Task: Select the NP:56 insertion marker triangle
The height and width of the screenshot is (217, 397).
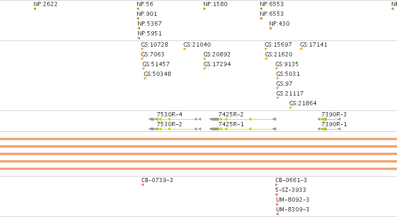Action: point(138,9)
